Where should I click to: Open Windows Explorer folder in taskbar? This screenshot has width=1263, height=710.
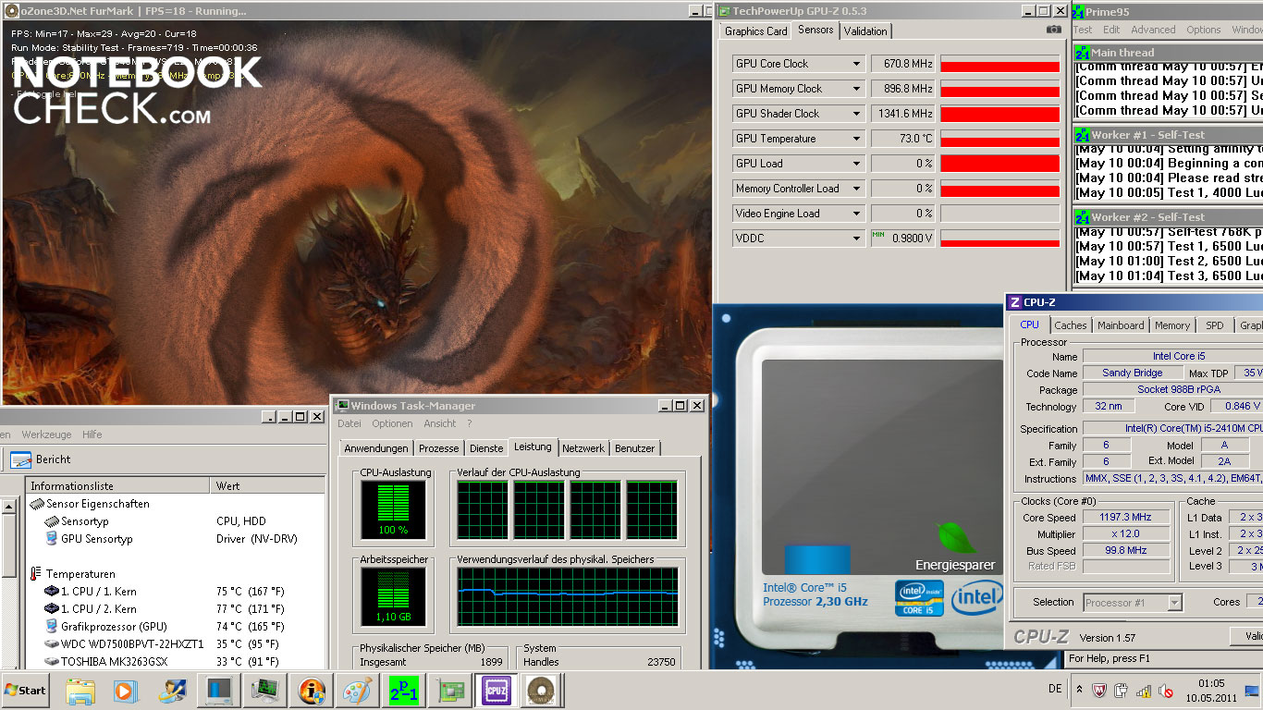click(x=80, y=690)
